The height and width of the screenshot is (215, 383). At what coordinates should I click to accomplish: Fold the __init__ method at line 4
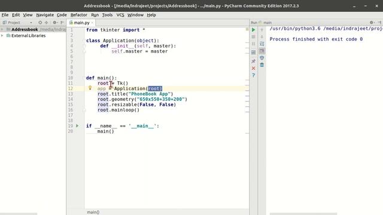click(84, 46)
